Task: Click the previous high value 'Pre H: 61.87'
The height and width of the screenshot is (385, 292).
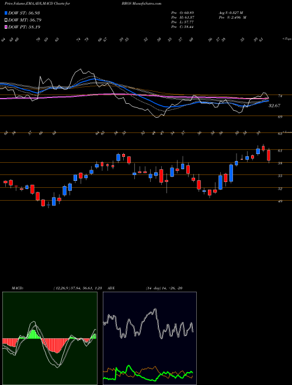Action: (183, 17)
